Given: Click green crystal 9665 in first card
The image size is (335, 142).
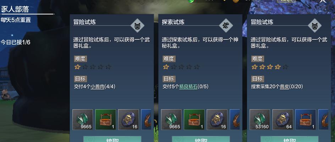Looking at the screenshot, I should point(83,120).
